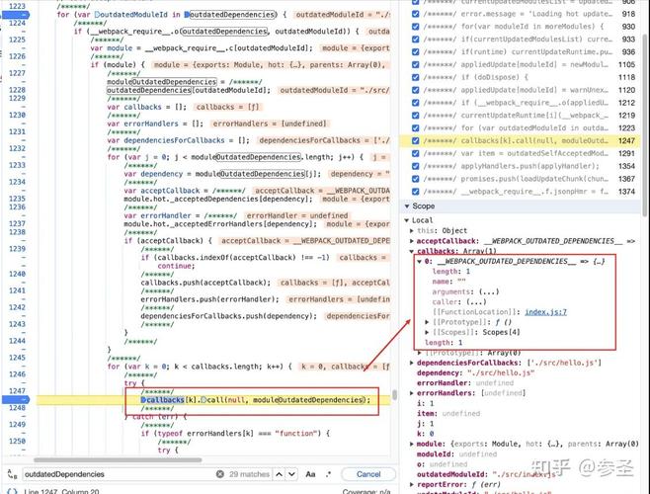This screenshot has width=650, height=494.
Task: Expand the errorHandlers array
Action: [412, 393]
